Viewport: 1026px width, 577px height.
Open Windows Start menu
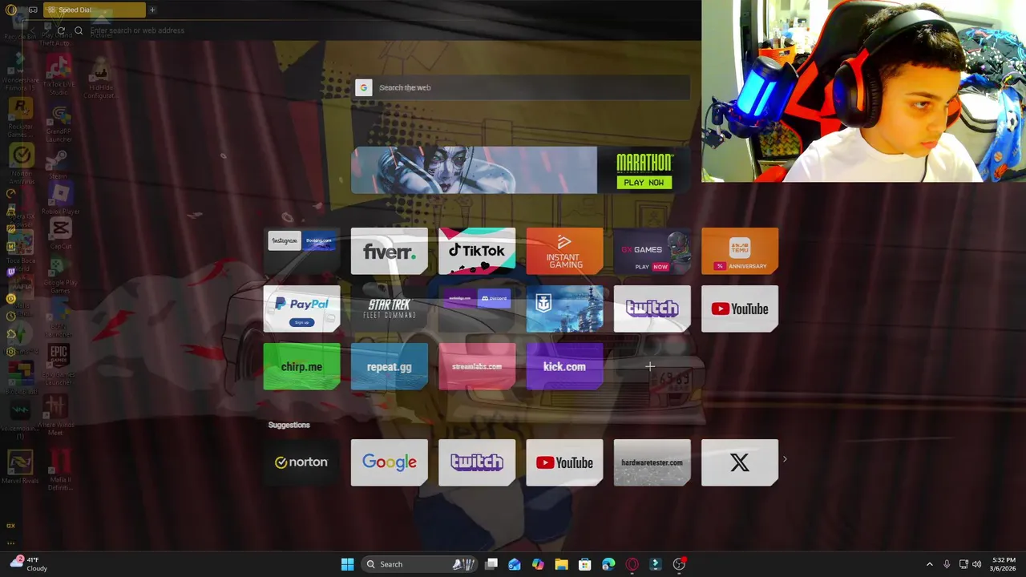tap(347, 564)
